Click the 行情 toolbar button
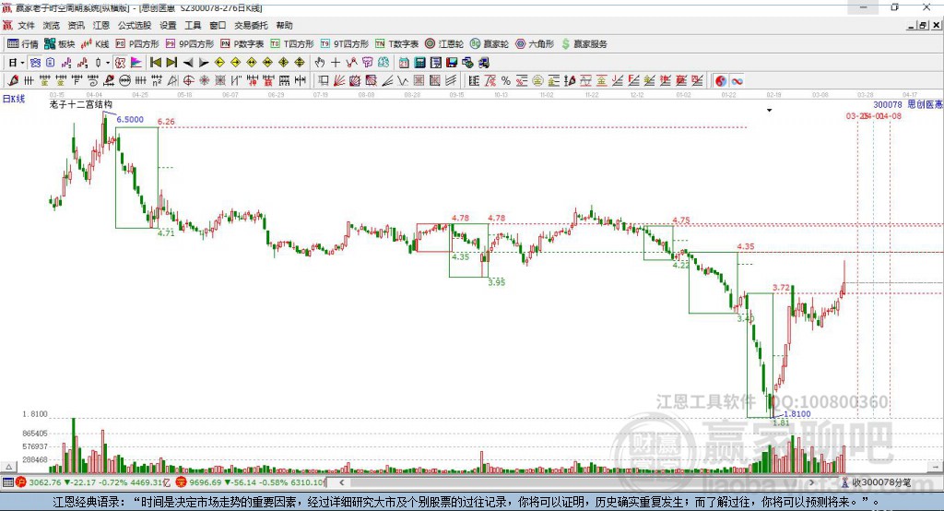This screenshot has width=944, height=511. click(23, 44)
